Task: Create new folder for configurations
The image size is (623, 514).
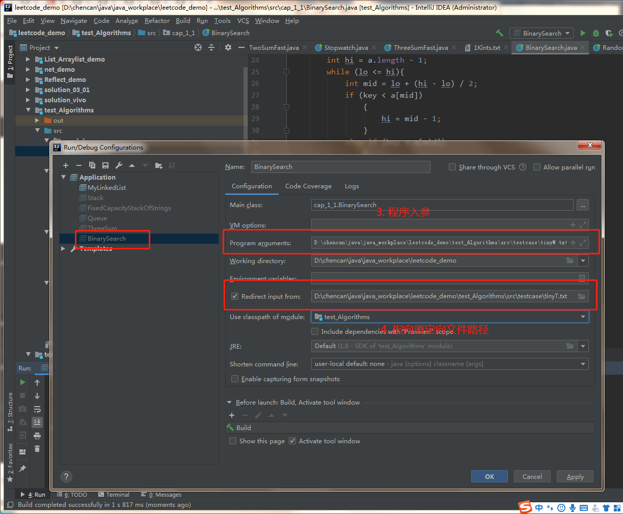Action: (159, 165)
